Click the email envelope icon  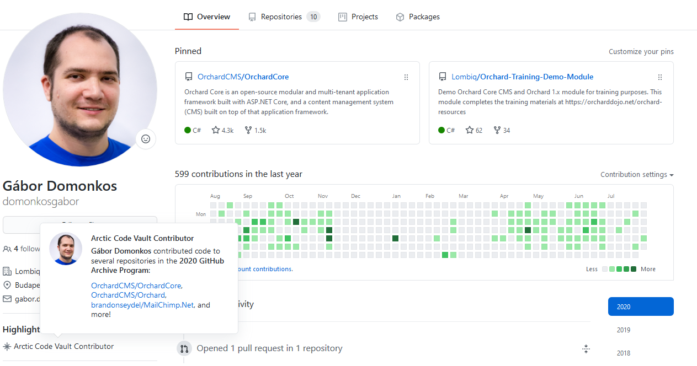[7, 299]
